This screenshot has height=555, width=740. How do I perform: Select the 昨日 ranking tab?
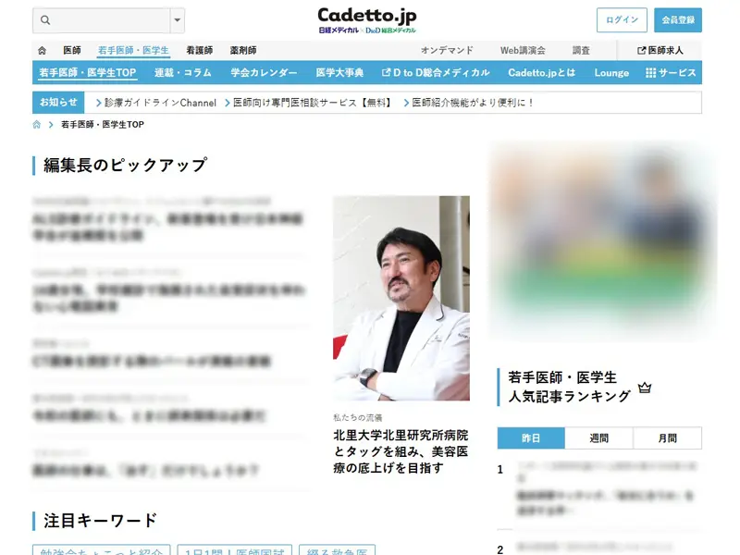(530, 438)
